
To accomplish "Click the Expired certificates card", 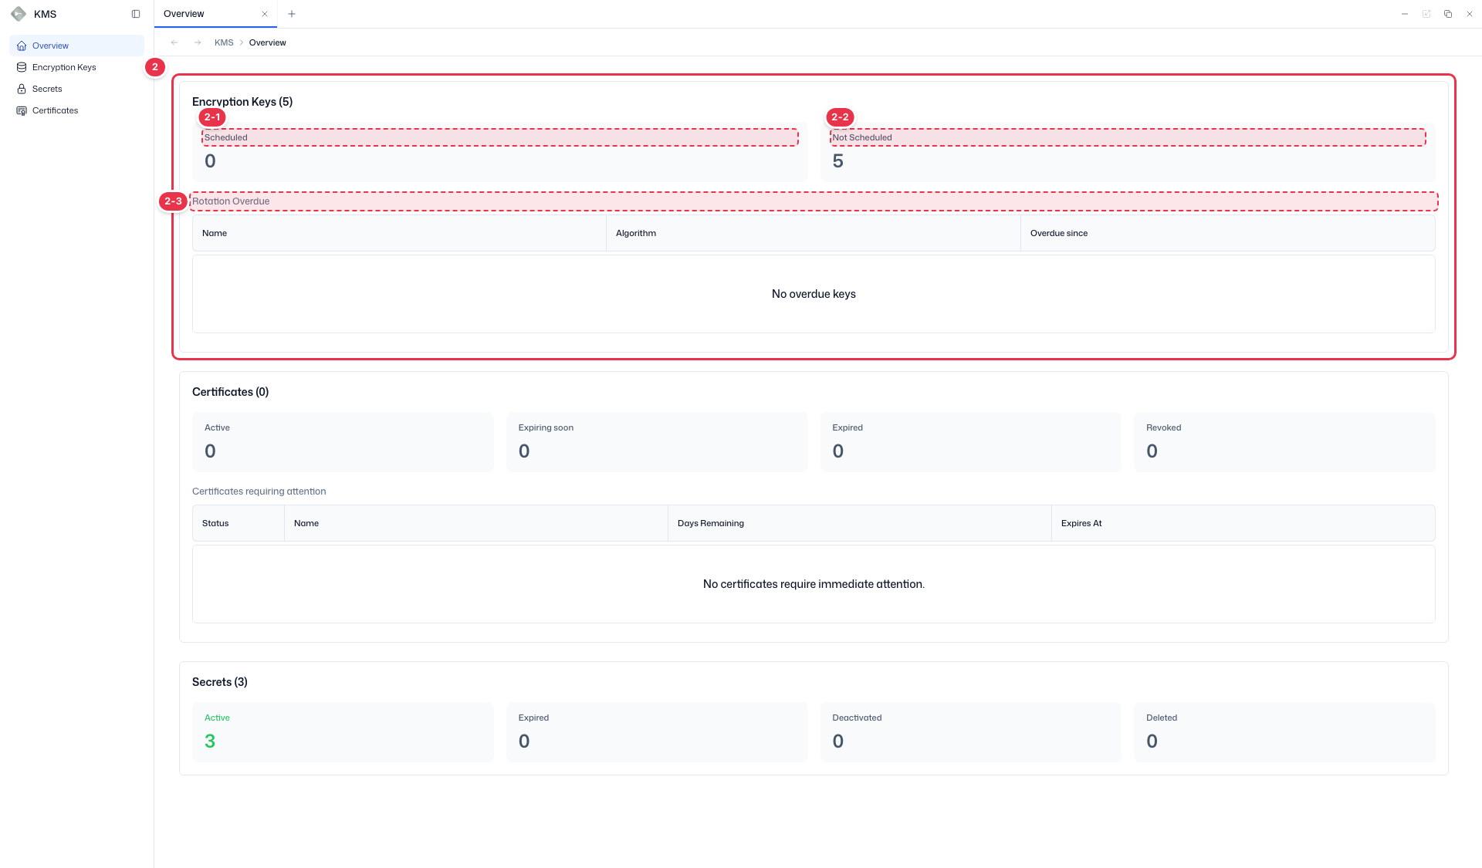I will 971,442.
